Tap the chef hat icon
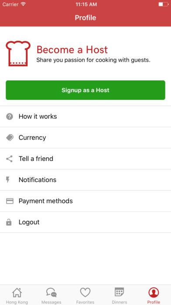Screen dimensions: 171x305 pyautogui.click(x=18, y=53)
